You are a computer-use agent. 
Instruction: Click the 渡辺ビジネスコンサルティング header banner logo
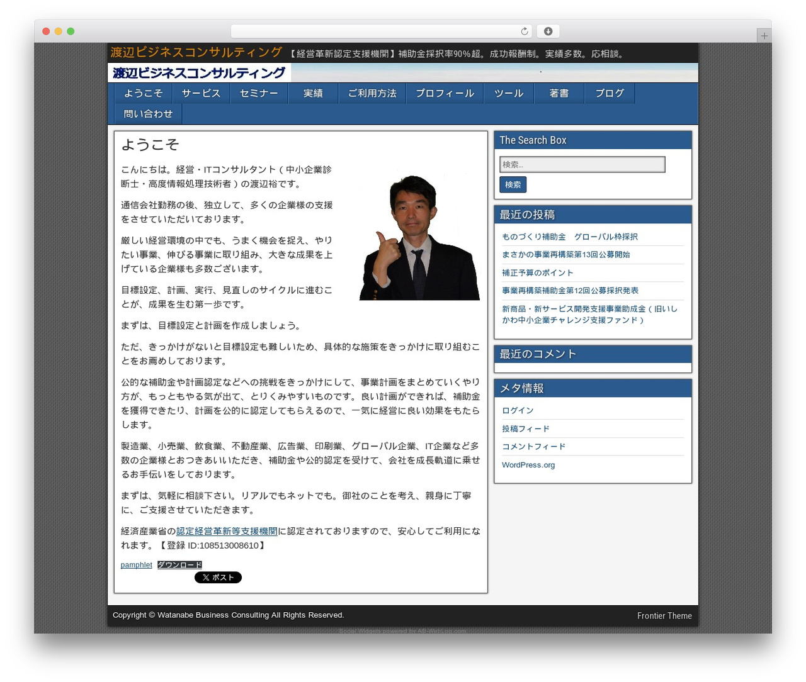(x=199, y=73)
